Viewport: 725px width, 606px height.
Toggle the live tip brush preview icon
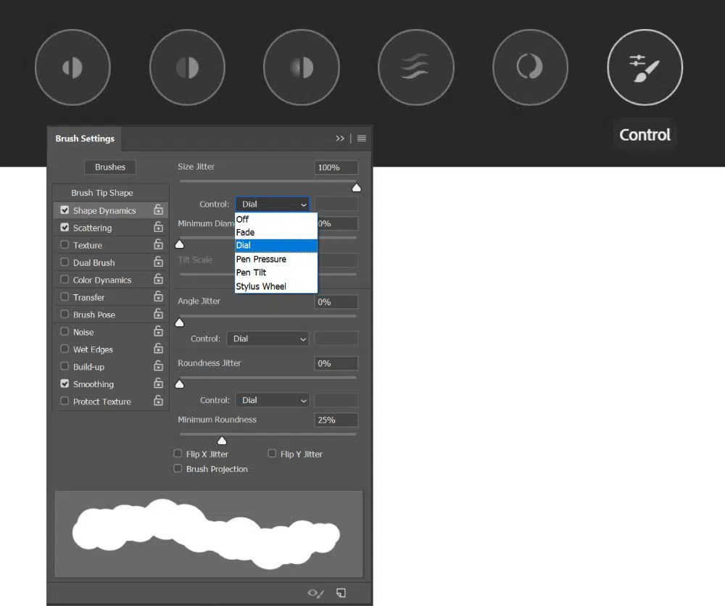pos(315,593)
